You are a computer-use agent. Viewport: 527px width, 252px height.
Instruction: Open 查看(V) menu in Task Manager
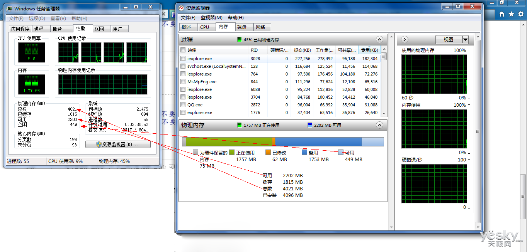point(58,18)
